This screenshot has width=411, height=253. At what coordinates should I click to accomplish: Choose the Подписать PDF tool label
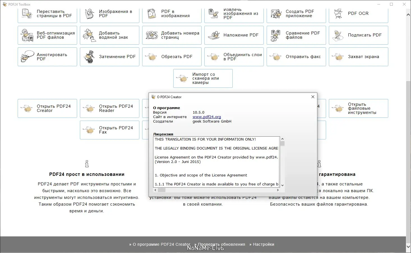tap(365, 35)
